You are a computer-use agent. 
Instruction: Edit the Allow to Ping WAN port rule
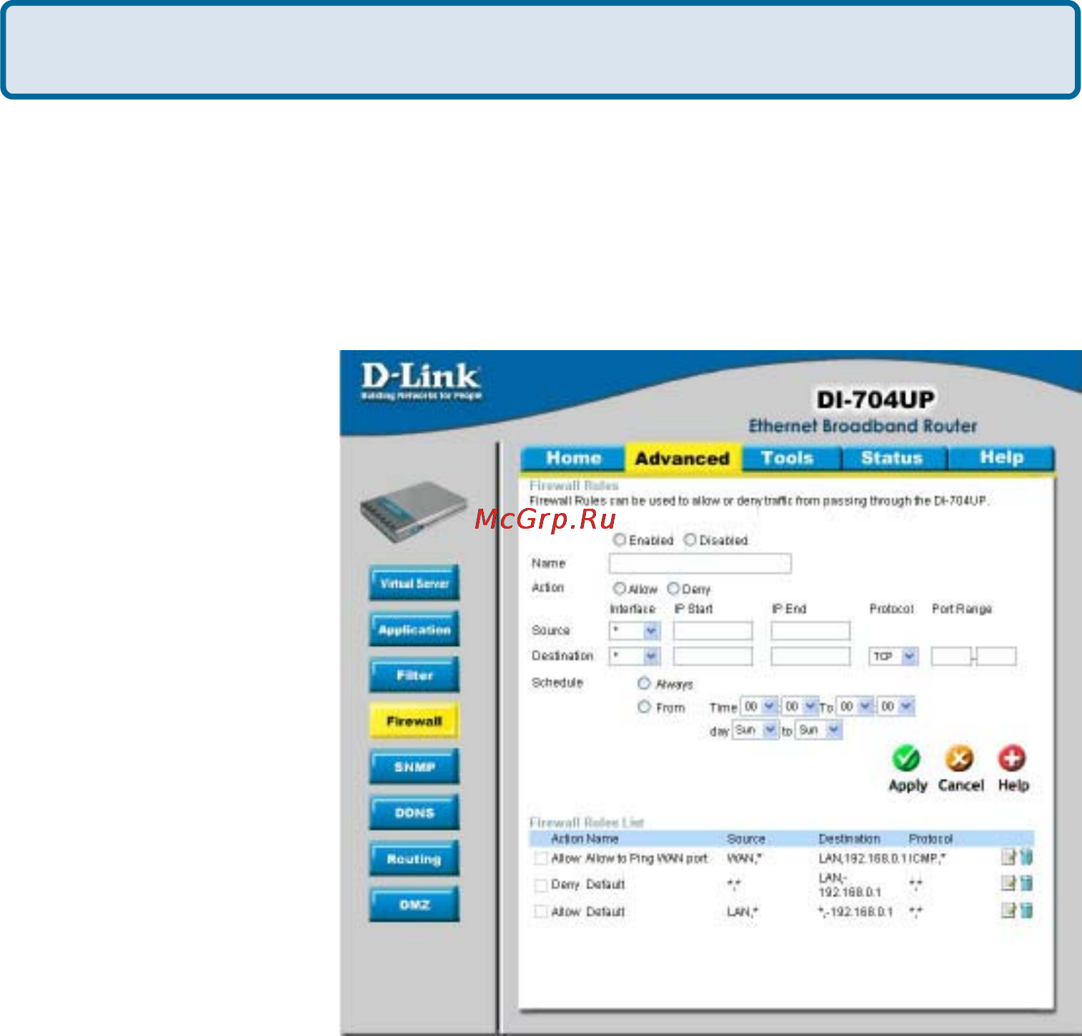coord(1008,857)
